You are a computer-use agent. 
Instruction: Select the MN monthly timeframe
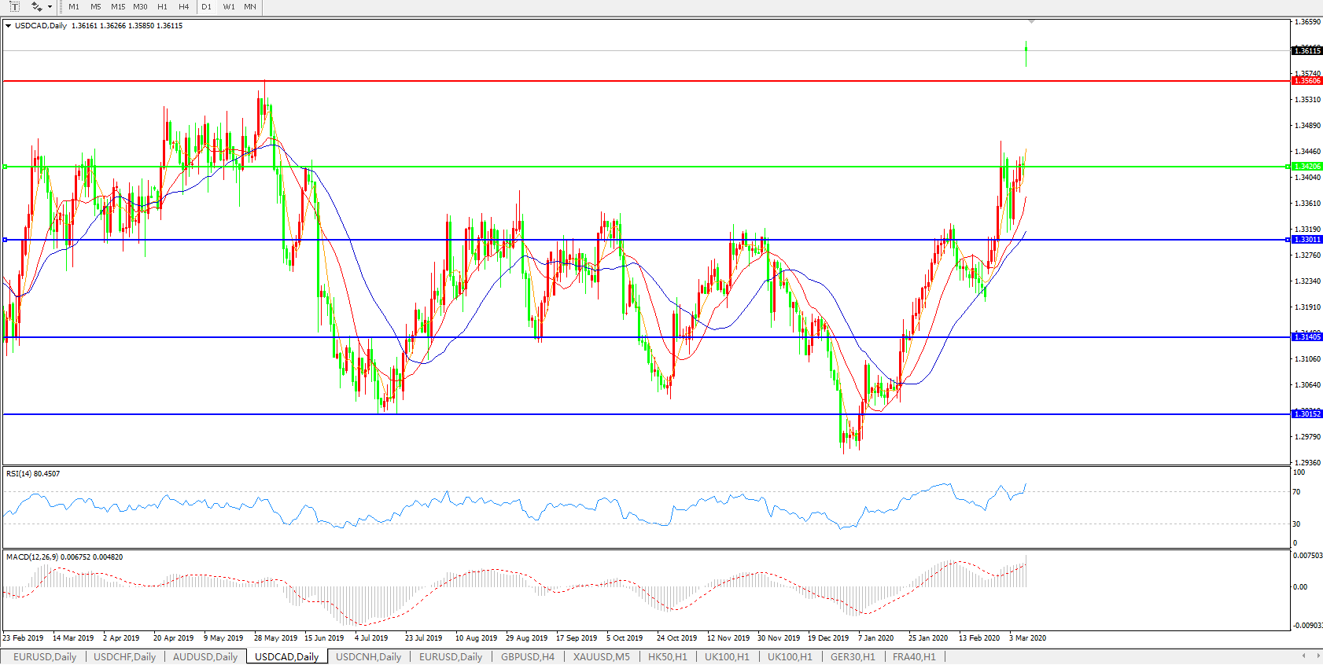(250, 7)
